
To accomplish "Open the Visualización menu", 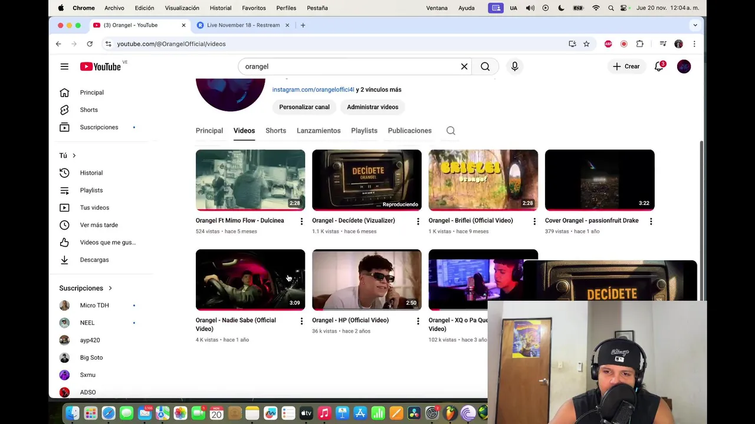I will coord(182,8).
